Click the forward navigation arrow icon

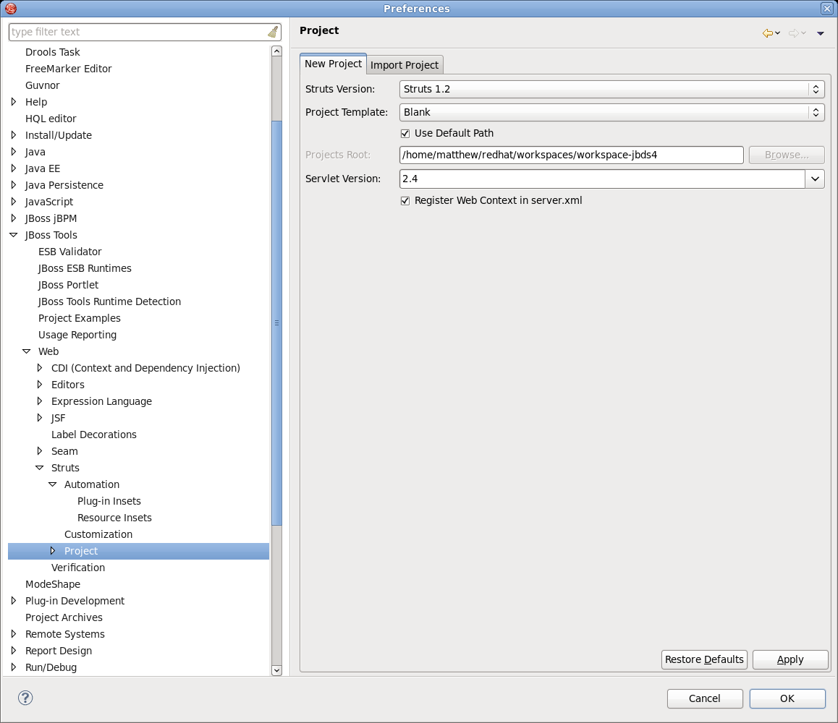794,33
